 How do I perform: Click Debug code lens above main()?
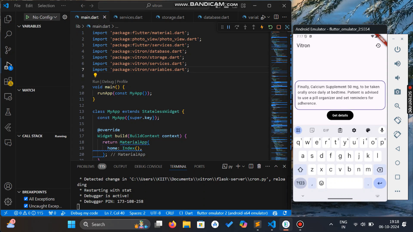(108, 82)
